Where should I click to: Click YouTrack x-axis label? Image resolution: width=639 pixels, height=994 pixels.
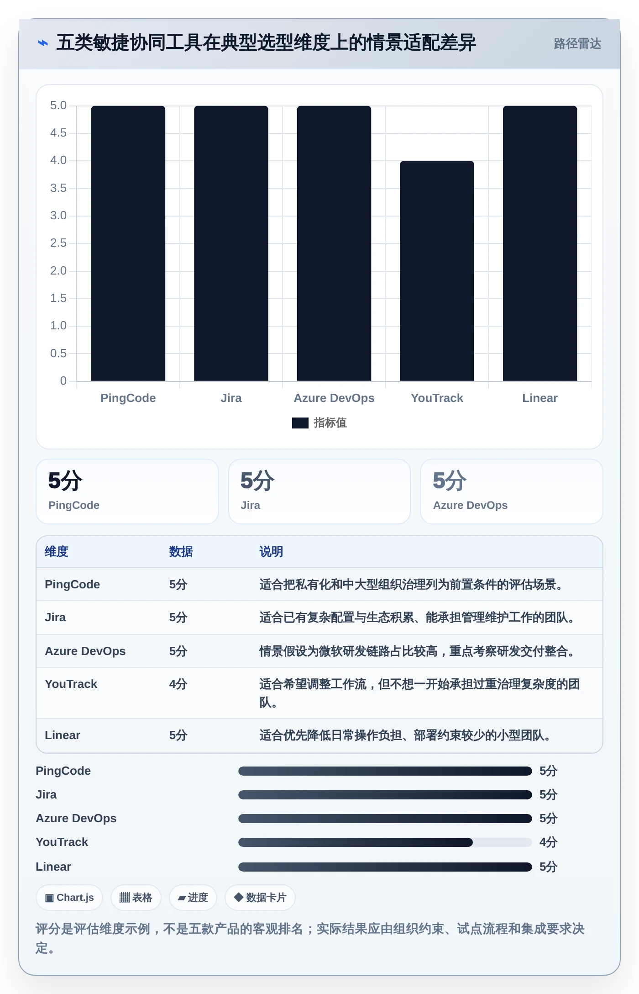437,398
